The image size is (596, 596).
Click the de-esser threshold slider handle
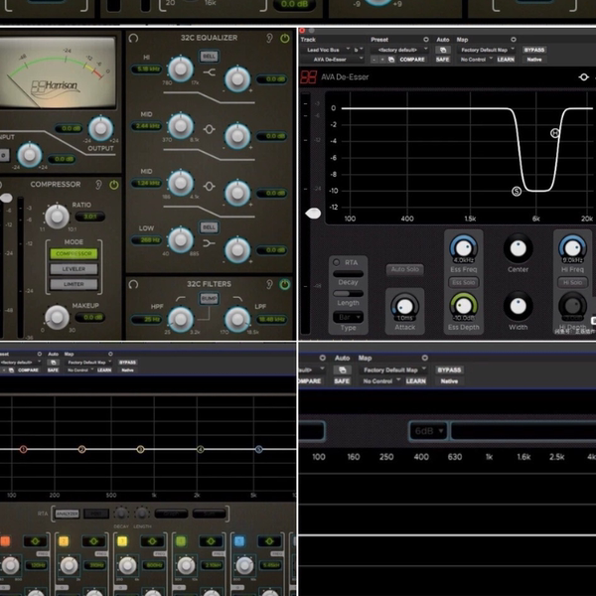click(314, 212)
